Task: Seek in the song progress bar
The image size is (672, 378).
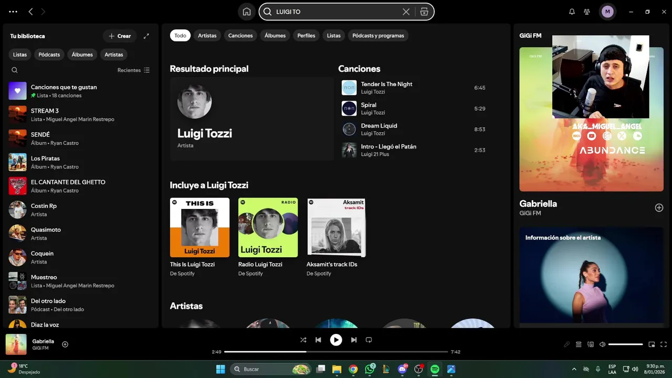Action: pos(336,352)
